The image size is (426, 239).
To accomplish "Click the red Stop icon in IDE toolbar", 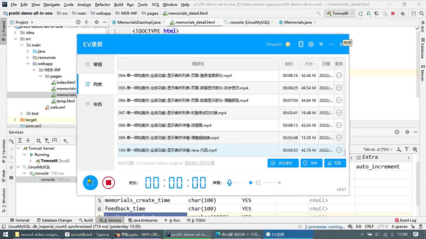I will [393, 13].
